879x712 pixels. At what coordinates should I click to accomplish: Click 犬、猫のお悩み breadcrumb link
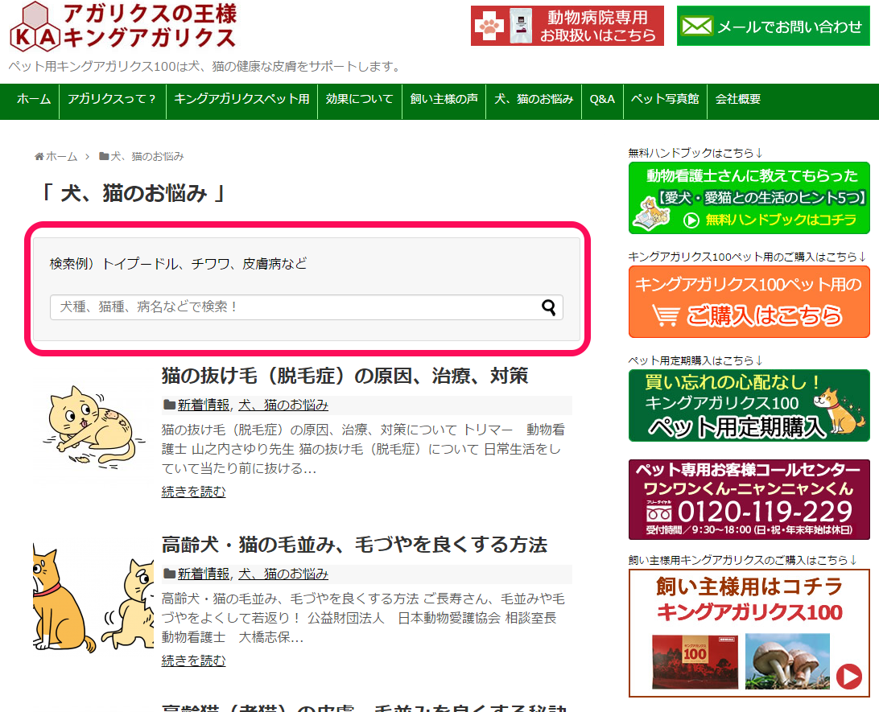pos(146,156)
